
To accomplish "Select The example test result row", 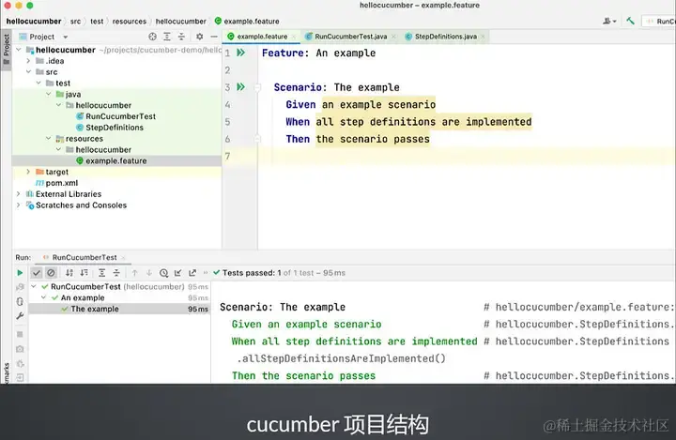I will point(120,309).
